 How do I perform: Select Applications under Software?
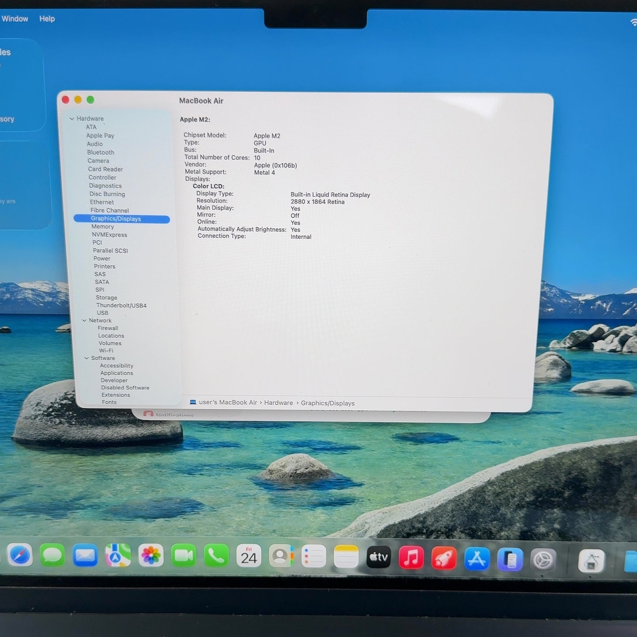point(117,373)
